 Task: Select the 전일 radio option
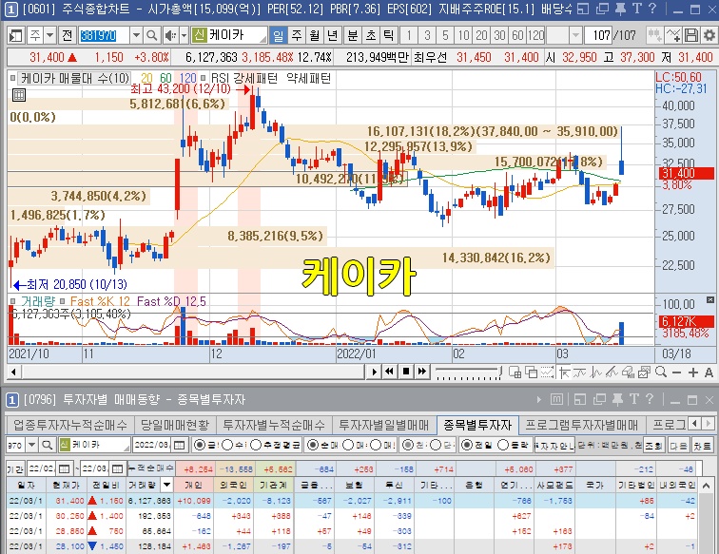click(466, 445)
